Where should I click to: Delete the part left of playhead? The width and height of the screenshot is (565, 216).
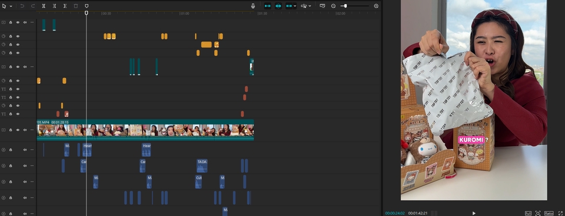tap(54, 6)
